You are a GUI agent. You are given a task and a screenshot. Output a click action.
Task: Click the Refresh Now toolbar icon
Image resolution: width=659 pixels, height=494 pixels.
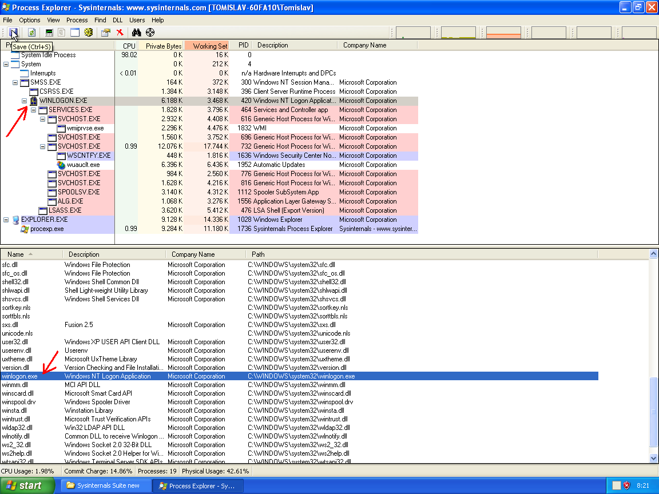click(31, 33)
